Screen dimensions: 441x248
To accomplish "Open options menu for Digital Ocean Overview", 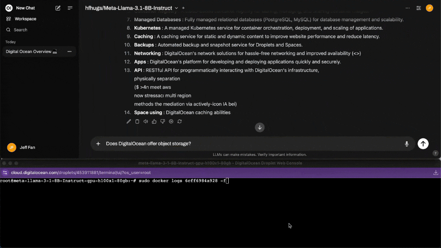I will pos(70,52).
